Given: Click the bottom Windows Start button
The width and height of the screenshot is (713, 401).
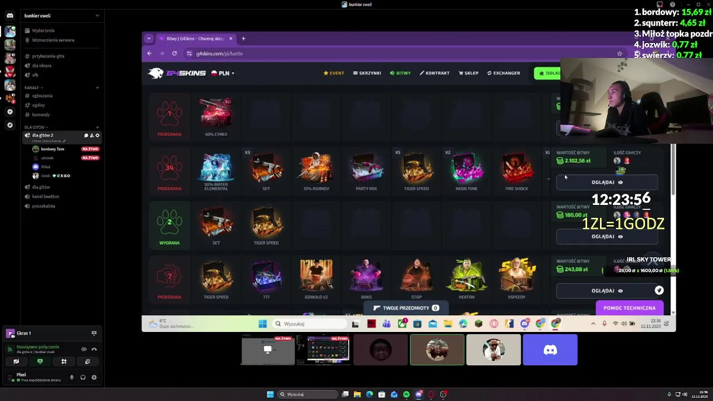Looking at the screenshot, I should pyautogui.click(x=270, y=394).
